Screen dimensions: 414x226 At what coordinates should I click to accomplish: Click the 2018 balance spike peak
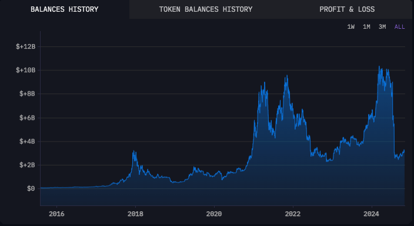134,151
